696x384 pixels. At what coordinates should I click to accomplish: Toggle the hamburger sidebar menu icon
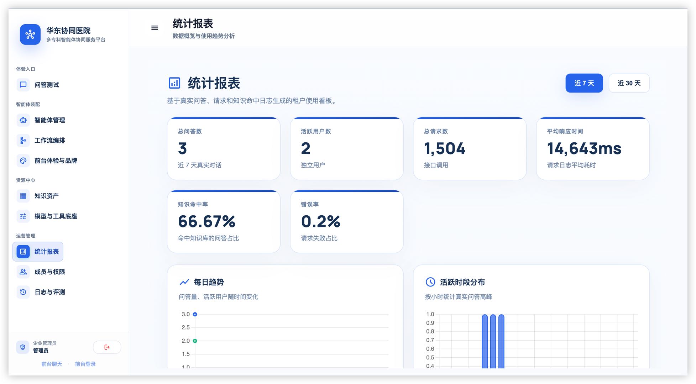155,28
